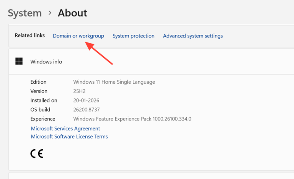Screen dimensions: 294x179
Task: Select version value 25H2
Action: coord(79,91)
